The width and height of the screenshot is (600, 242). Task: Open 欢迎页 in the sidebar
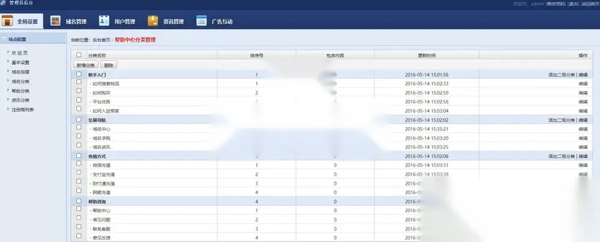[x=20, y=53]
